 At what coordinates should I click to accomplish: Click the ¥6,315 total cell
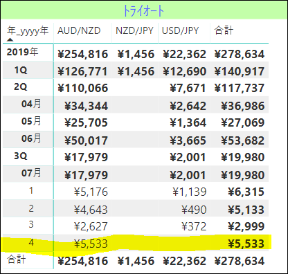[x=246, y=192]
